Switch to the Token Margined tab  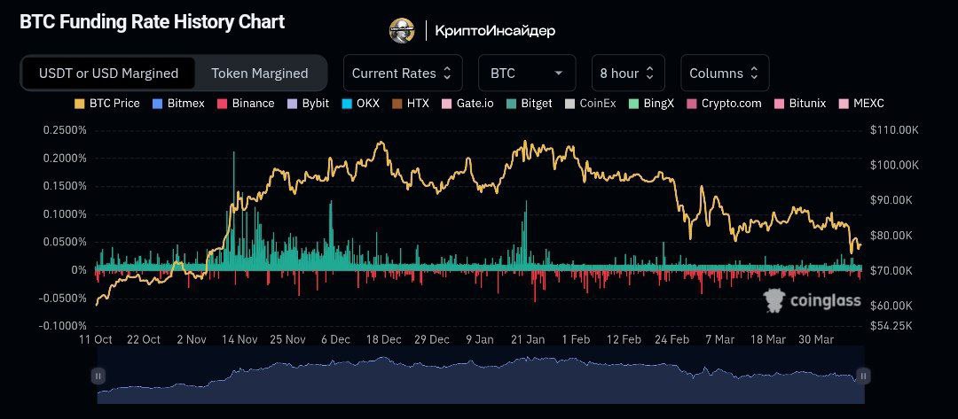click(260, 74)
